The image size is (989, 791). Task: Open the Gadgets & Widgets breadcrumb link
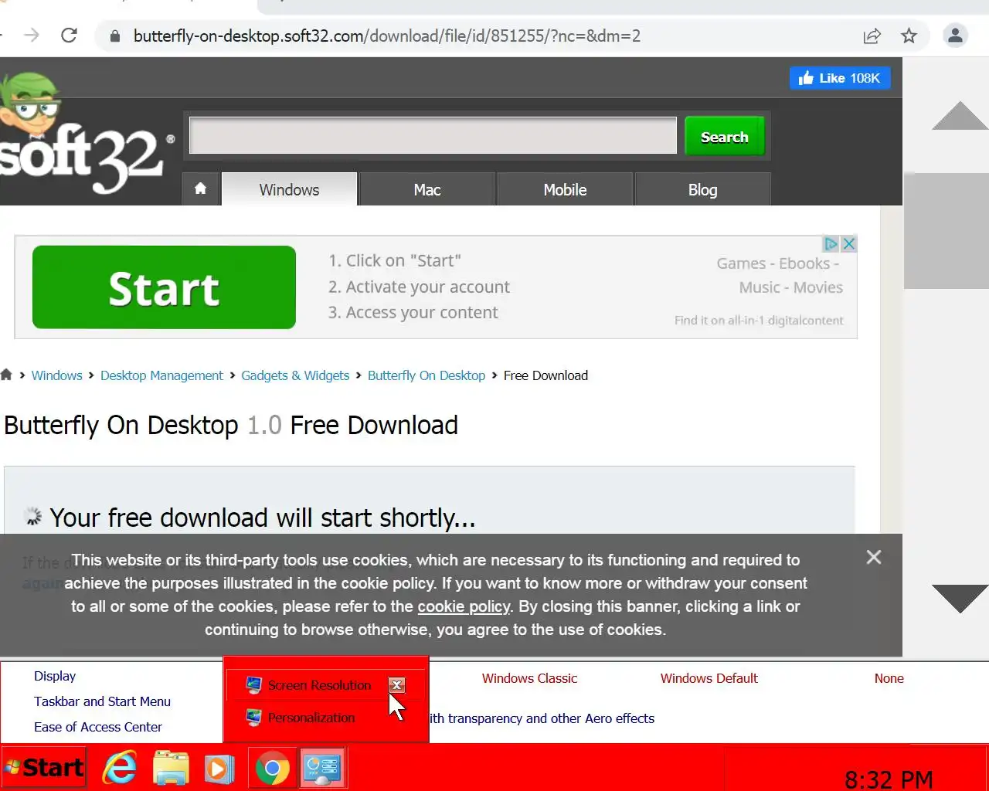[x=295, y=375]
